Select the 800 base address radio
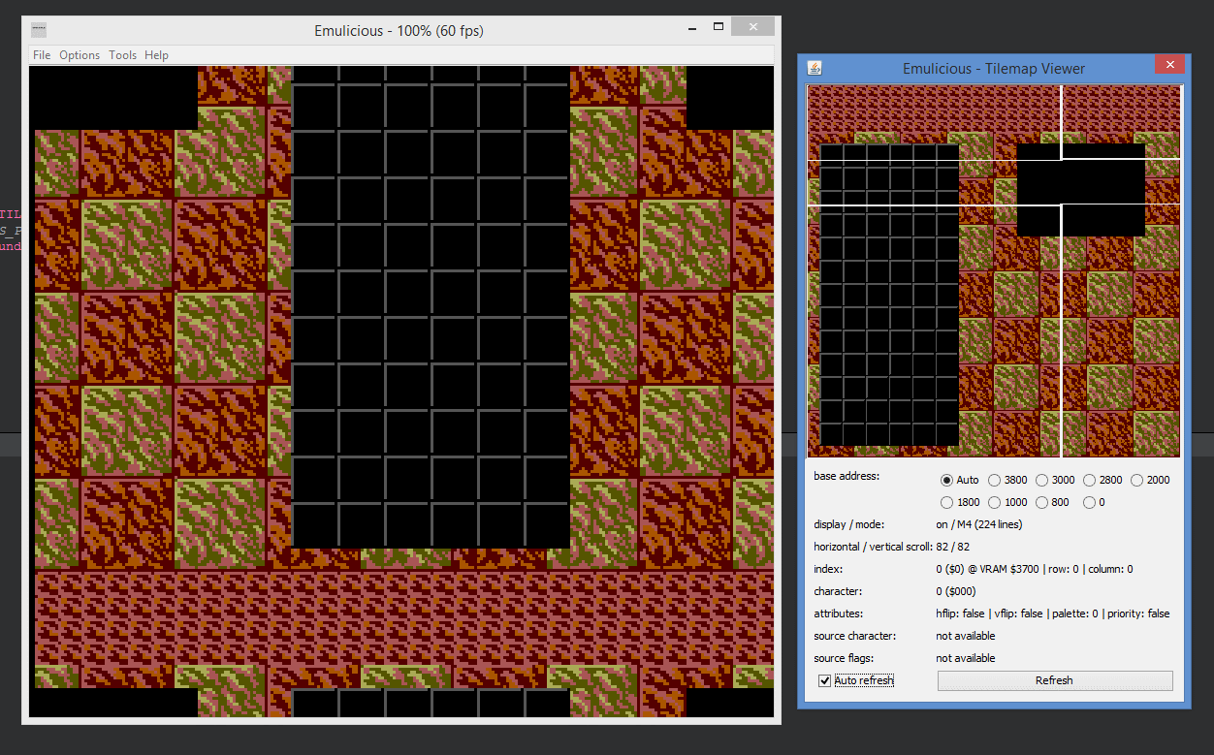Viewport: 1214px width, 755px height. point(1042,502)
